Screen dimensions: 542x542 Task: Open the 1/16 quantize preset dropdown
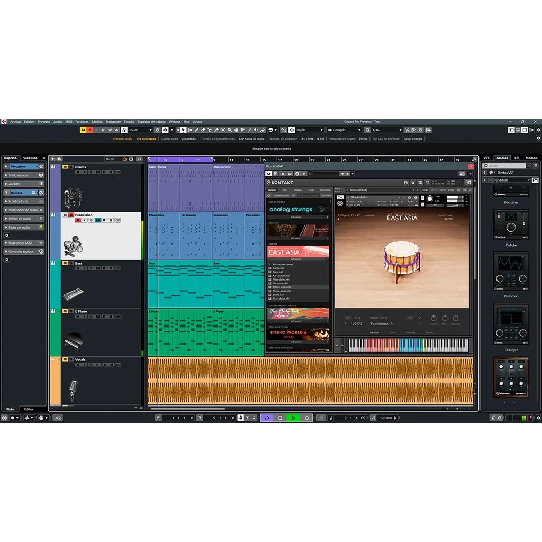(387, 130)
